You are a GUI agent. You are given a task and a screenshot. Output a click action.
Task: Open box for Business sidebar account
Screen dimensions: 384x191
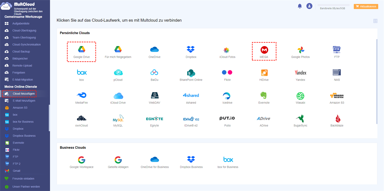(23, 122)
